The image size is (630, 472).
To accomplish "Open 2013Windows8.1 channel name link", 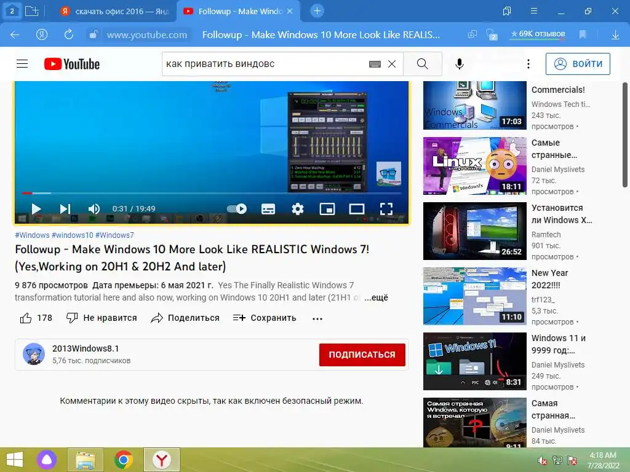I will [x=86, y=349].
